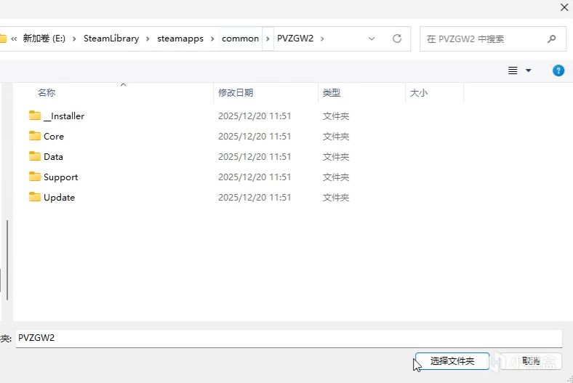Click the refresh icon in address bar

(397, 39)
